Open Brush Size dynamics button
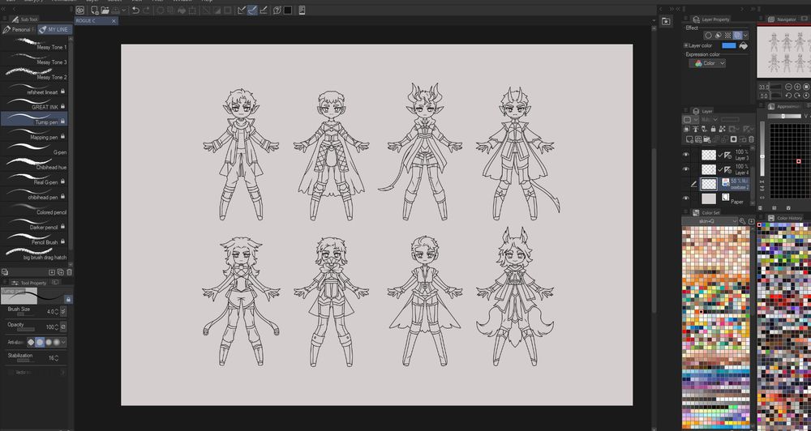Image resolution: width=811 pixels, height=431 pixels. coord(63,312)
